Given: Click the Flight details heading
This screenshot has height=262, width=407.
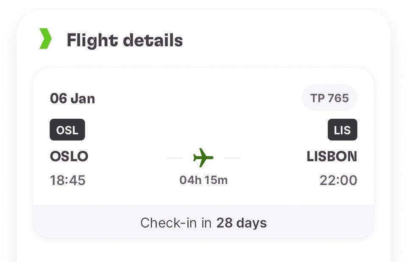Looking at the screenshot, I should point(125,41).
